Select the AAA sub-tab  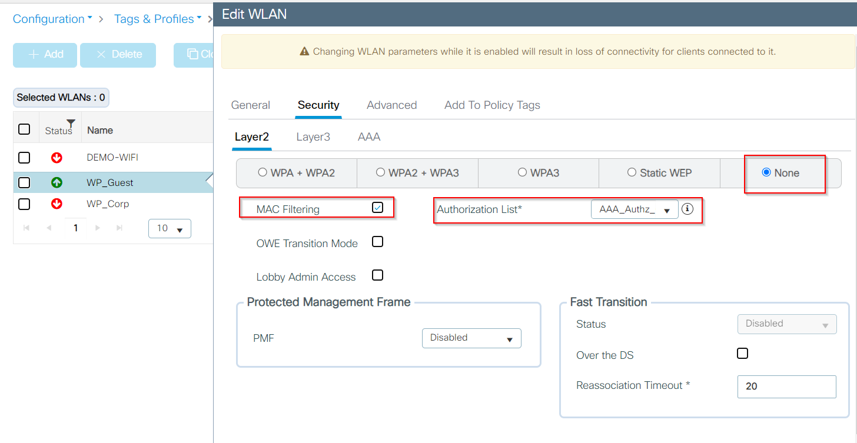tap(369, 137)
